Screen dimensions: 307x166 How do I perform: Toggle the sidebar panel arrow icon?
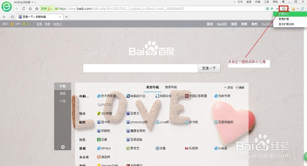click(x=4, y=17)
